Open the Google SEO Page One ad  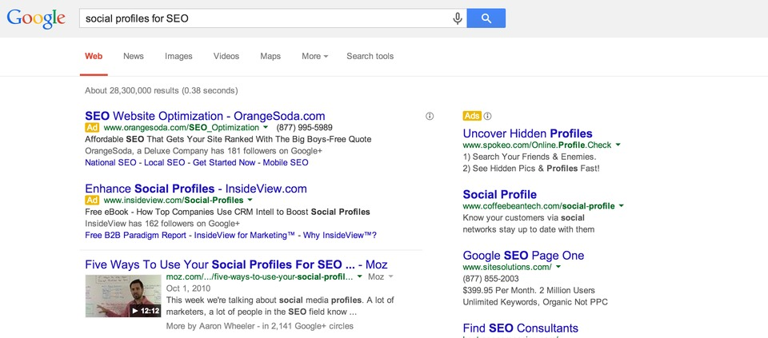[x=523, y=256]
